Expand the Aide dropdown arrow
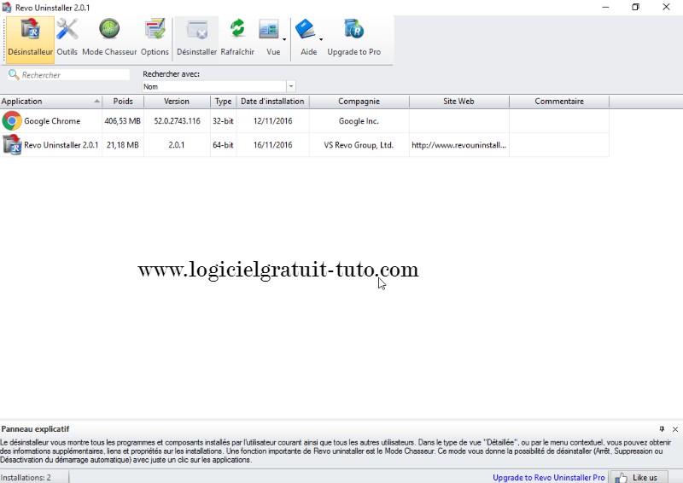Screen dimensions: 683x483 point(321,39)
